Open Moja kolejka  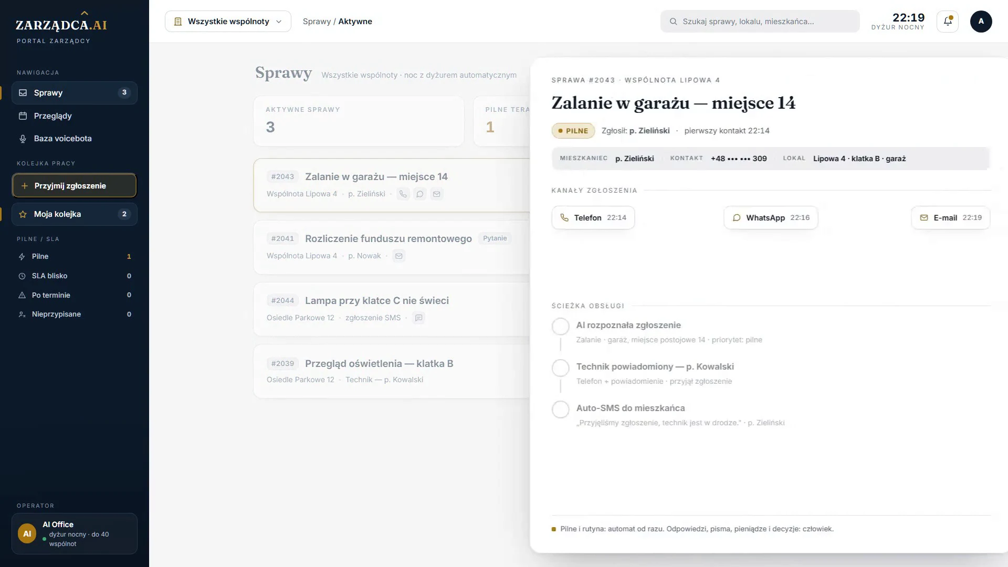75,214
